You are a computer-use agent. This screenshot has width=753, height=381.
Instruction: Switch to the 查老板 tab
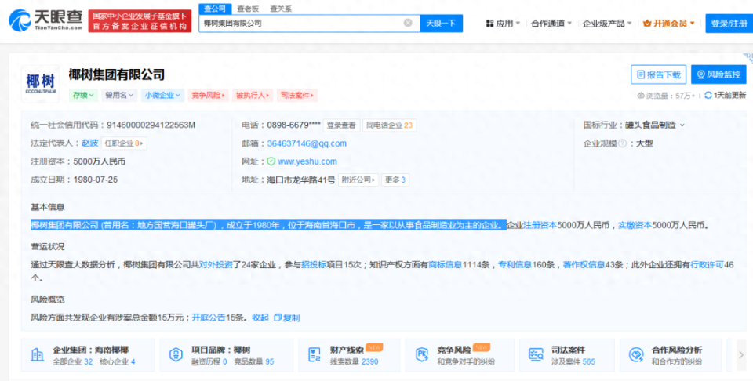tap(248, 9)
